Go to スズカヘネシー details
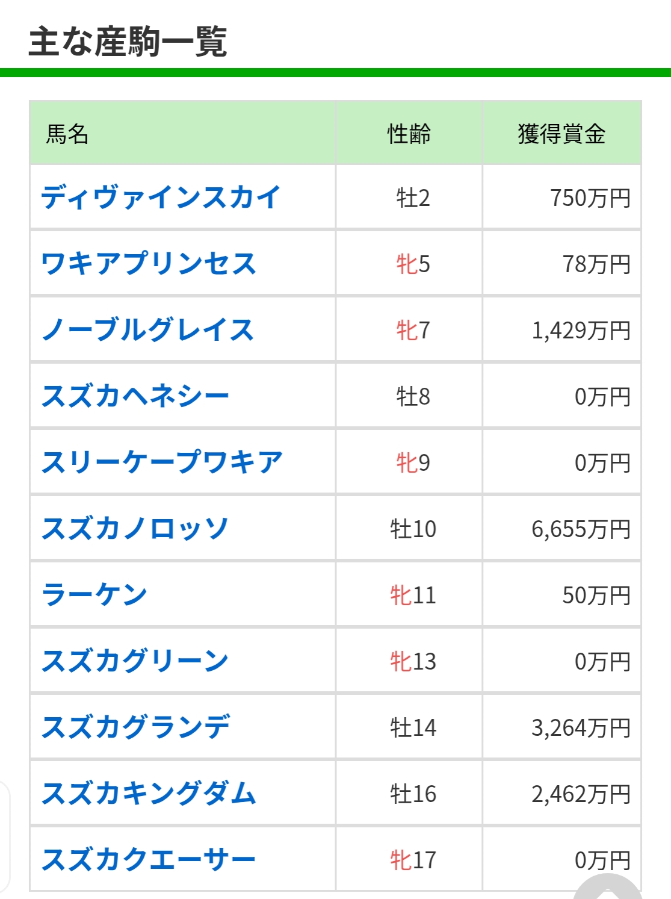This screenshot has width=671, height=899. (135, 396)
